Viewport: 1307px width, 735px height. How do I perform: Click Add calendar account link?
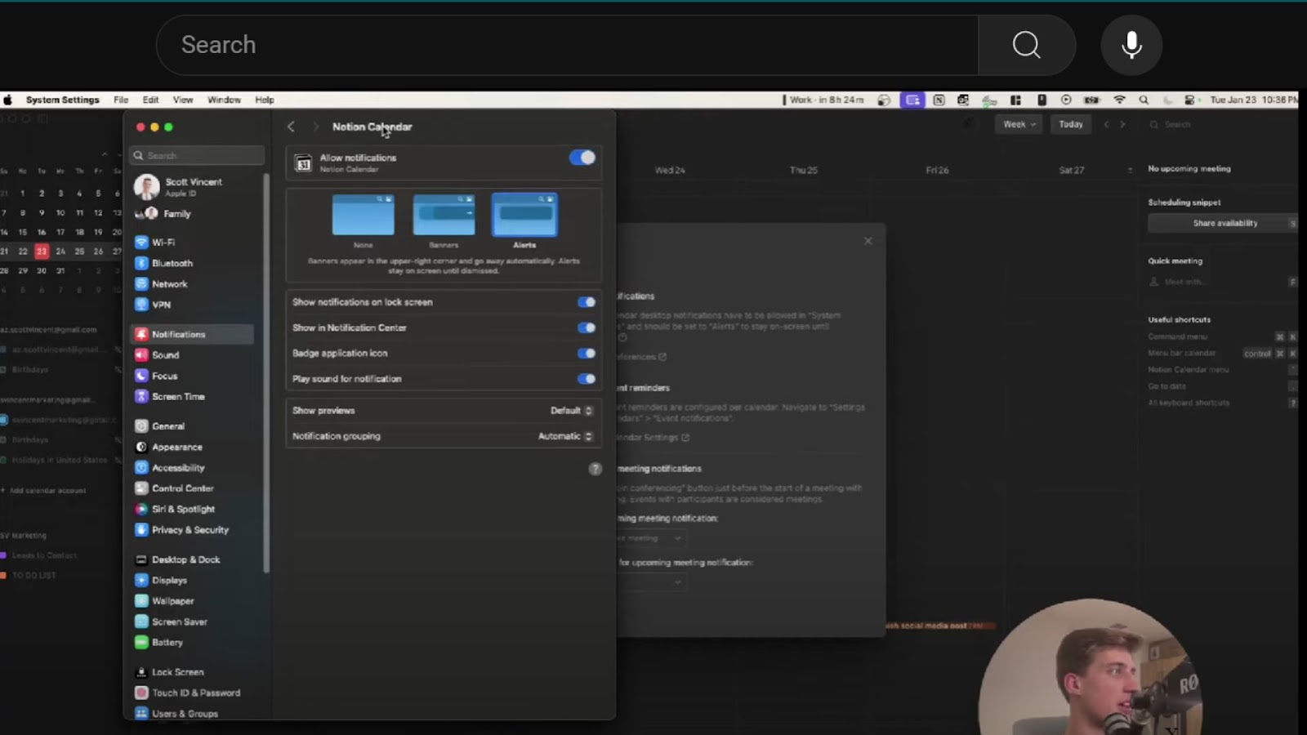click(42, 491)
